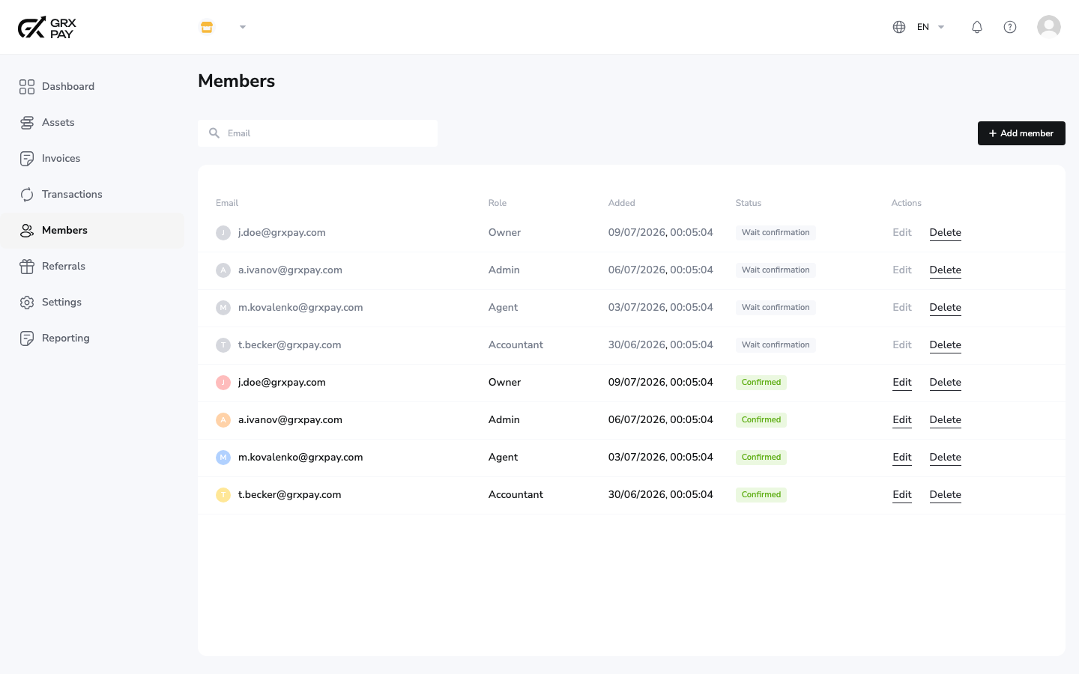Edit confirmed j.doe@grxpay.com Owner member
This screenshot has width=1079, height=674.
click(902, 383)
